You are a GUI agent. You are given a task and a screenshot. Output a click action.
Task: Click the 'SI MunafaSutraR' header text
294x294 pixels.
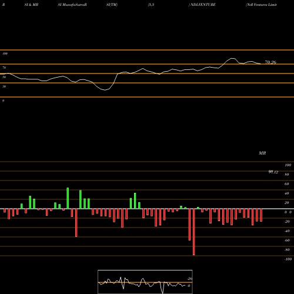pyautogui.click(x=72, y=5)
